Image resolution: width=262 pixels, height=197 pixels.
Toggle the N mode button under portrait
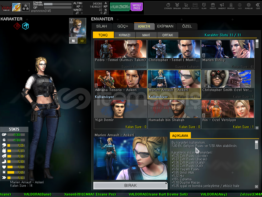[73, 41]
